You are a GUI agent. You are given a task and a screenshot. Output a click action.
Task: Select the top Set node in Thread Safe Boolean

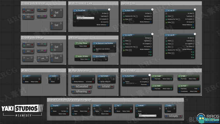coord(56,13)
